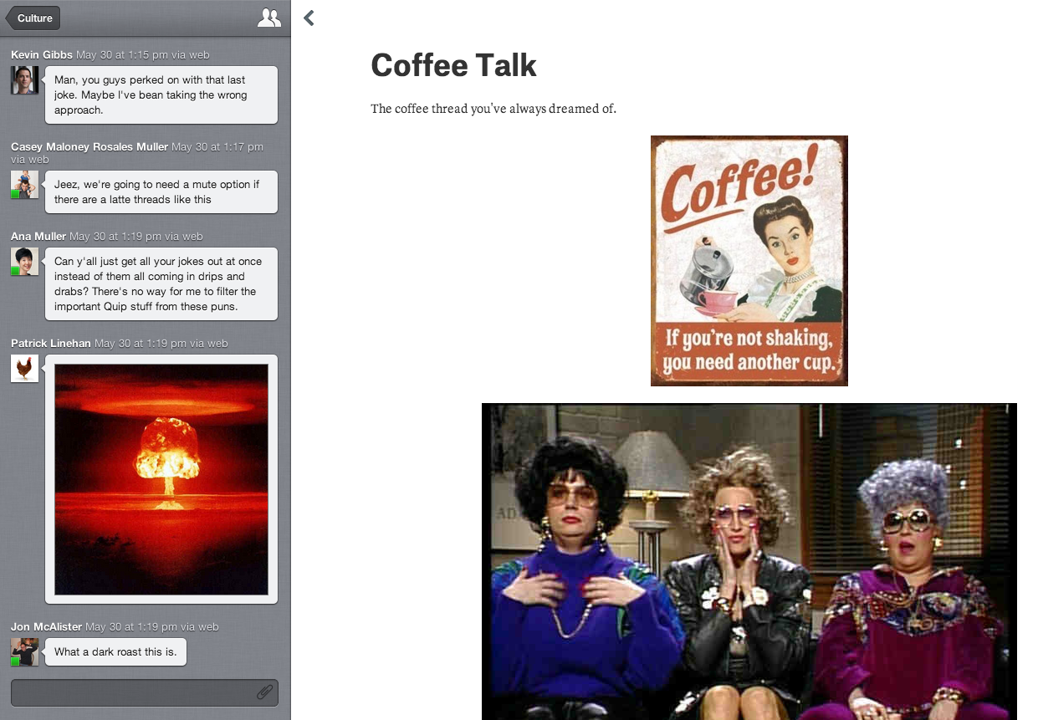Click the back chevron beside the document

(309, 18)
